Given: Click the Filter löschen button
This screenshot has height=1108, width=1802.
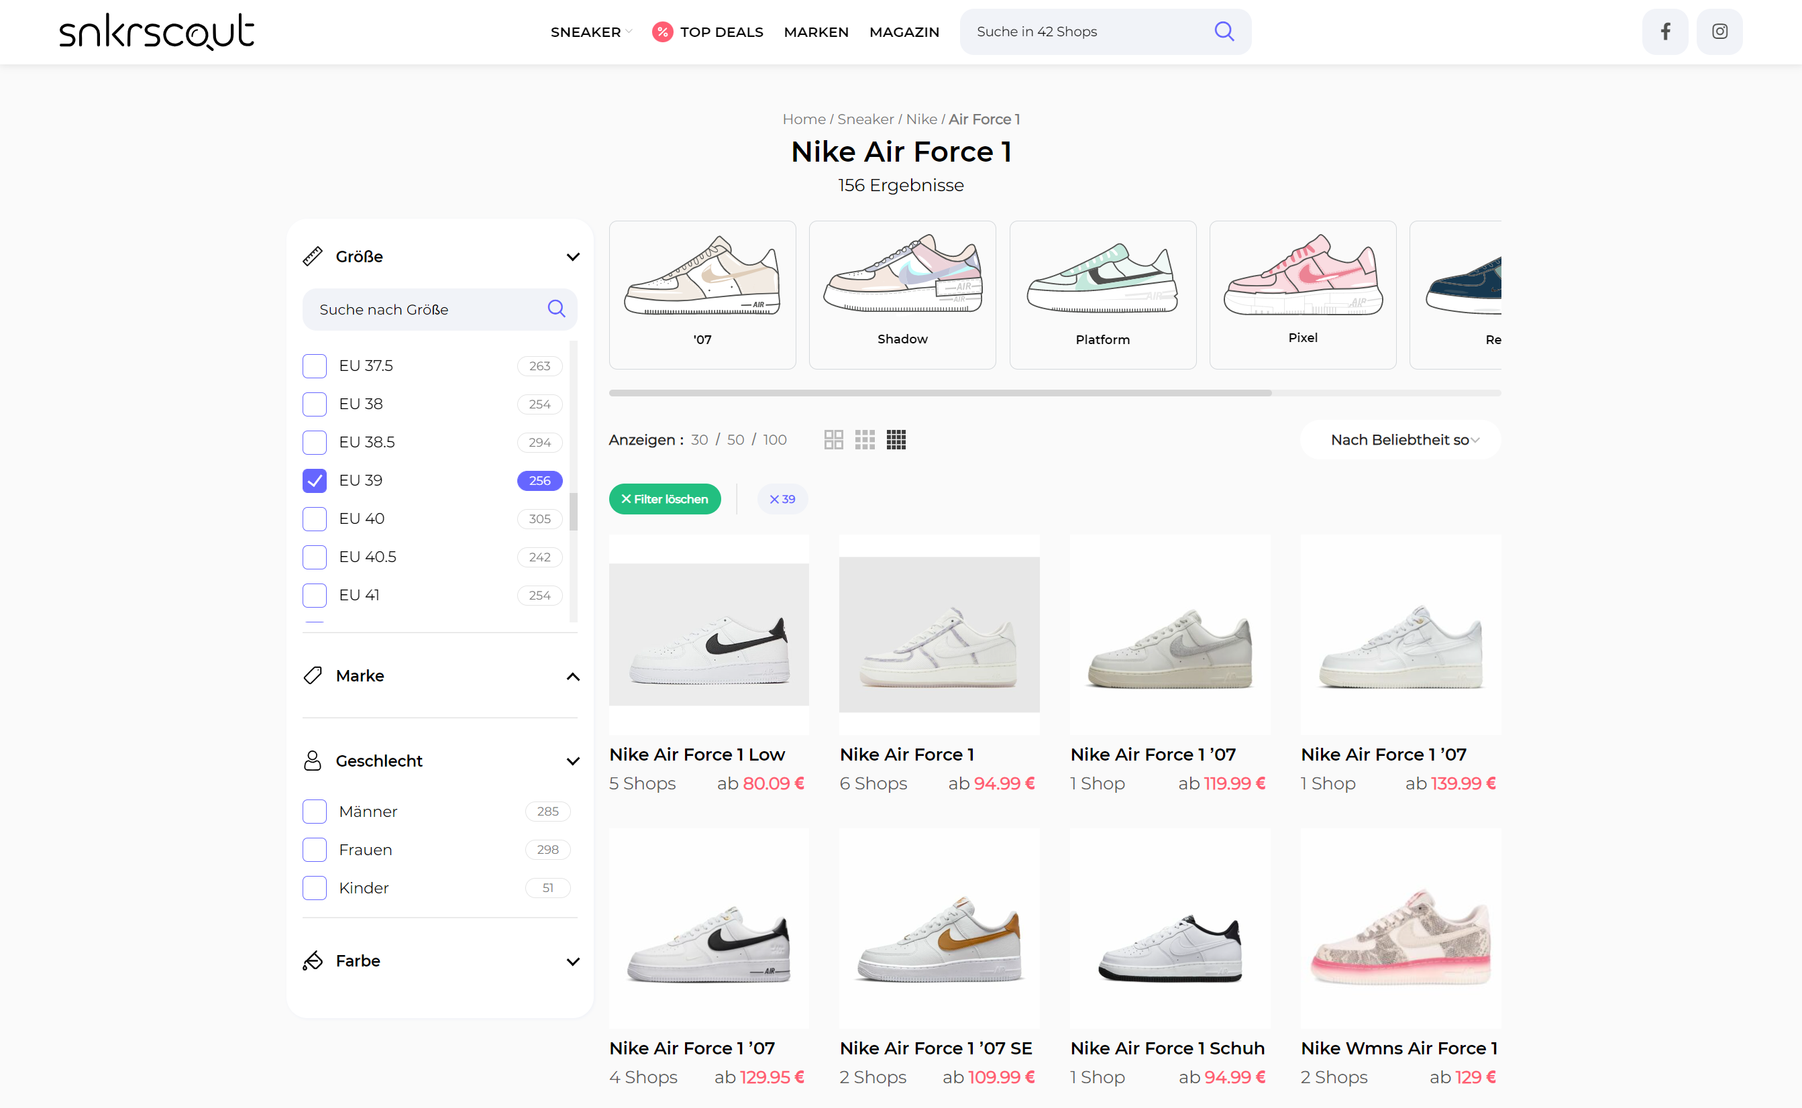Looking at the screenshot, I should coord(665,499).
